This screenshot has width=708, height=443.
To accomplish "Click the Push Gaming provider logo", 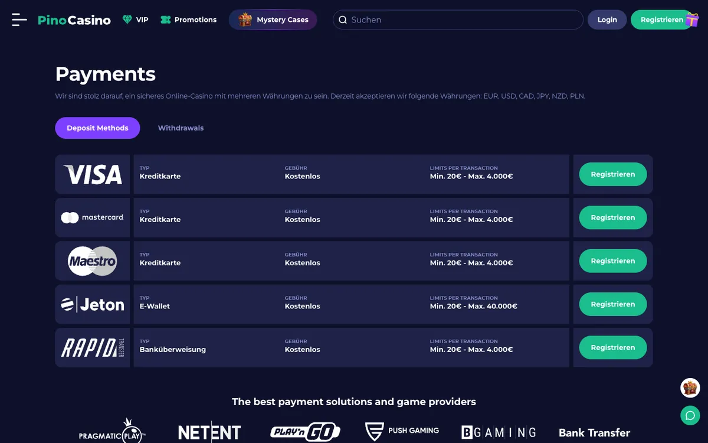I will [x=402, y=432].
